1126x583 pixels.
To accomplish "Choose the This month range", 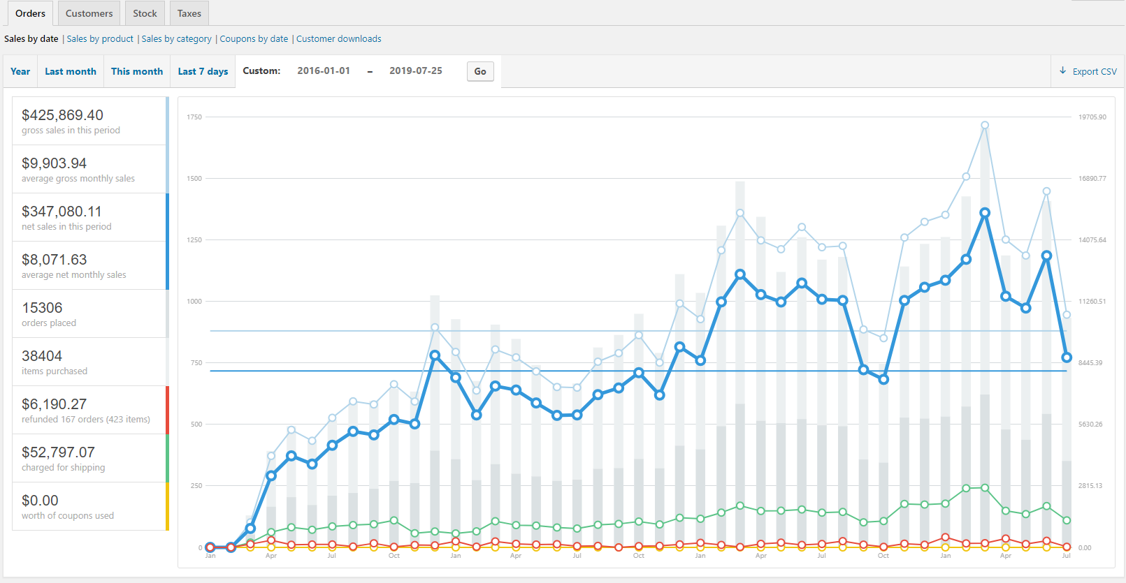I will tap(137, 71).
